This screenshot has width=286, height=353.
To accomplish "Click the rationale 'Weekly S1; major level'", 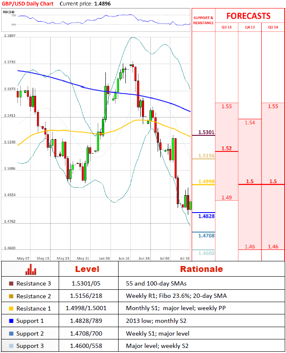I will click(x=158, y=333).
